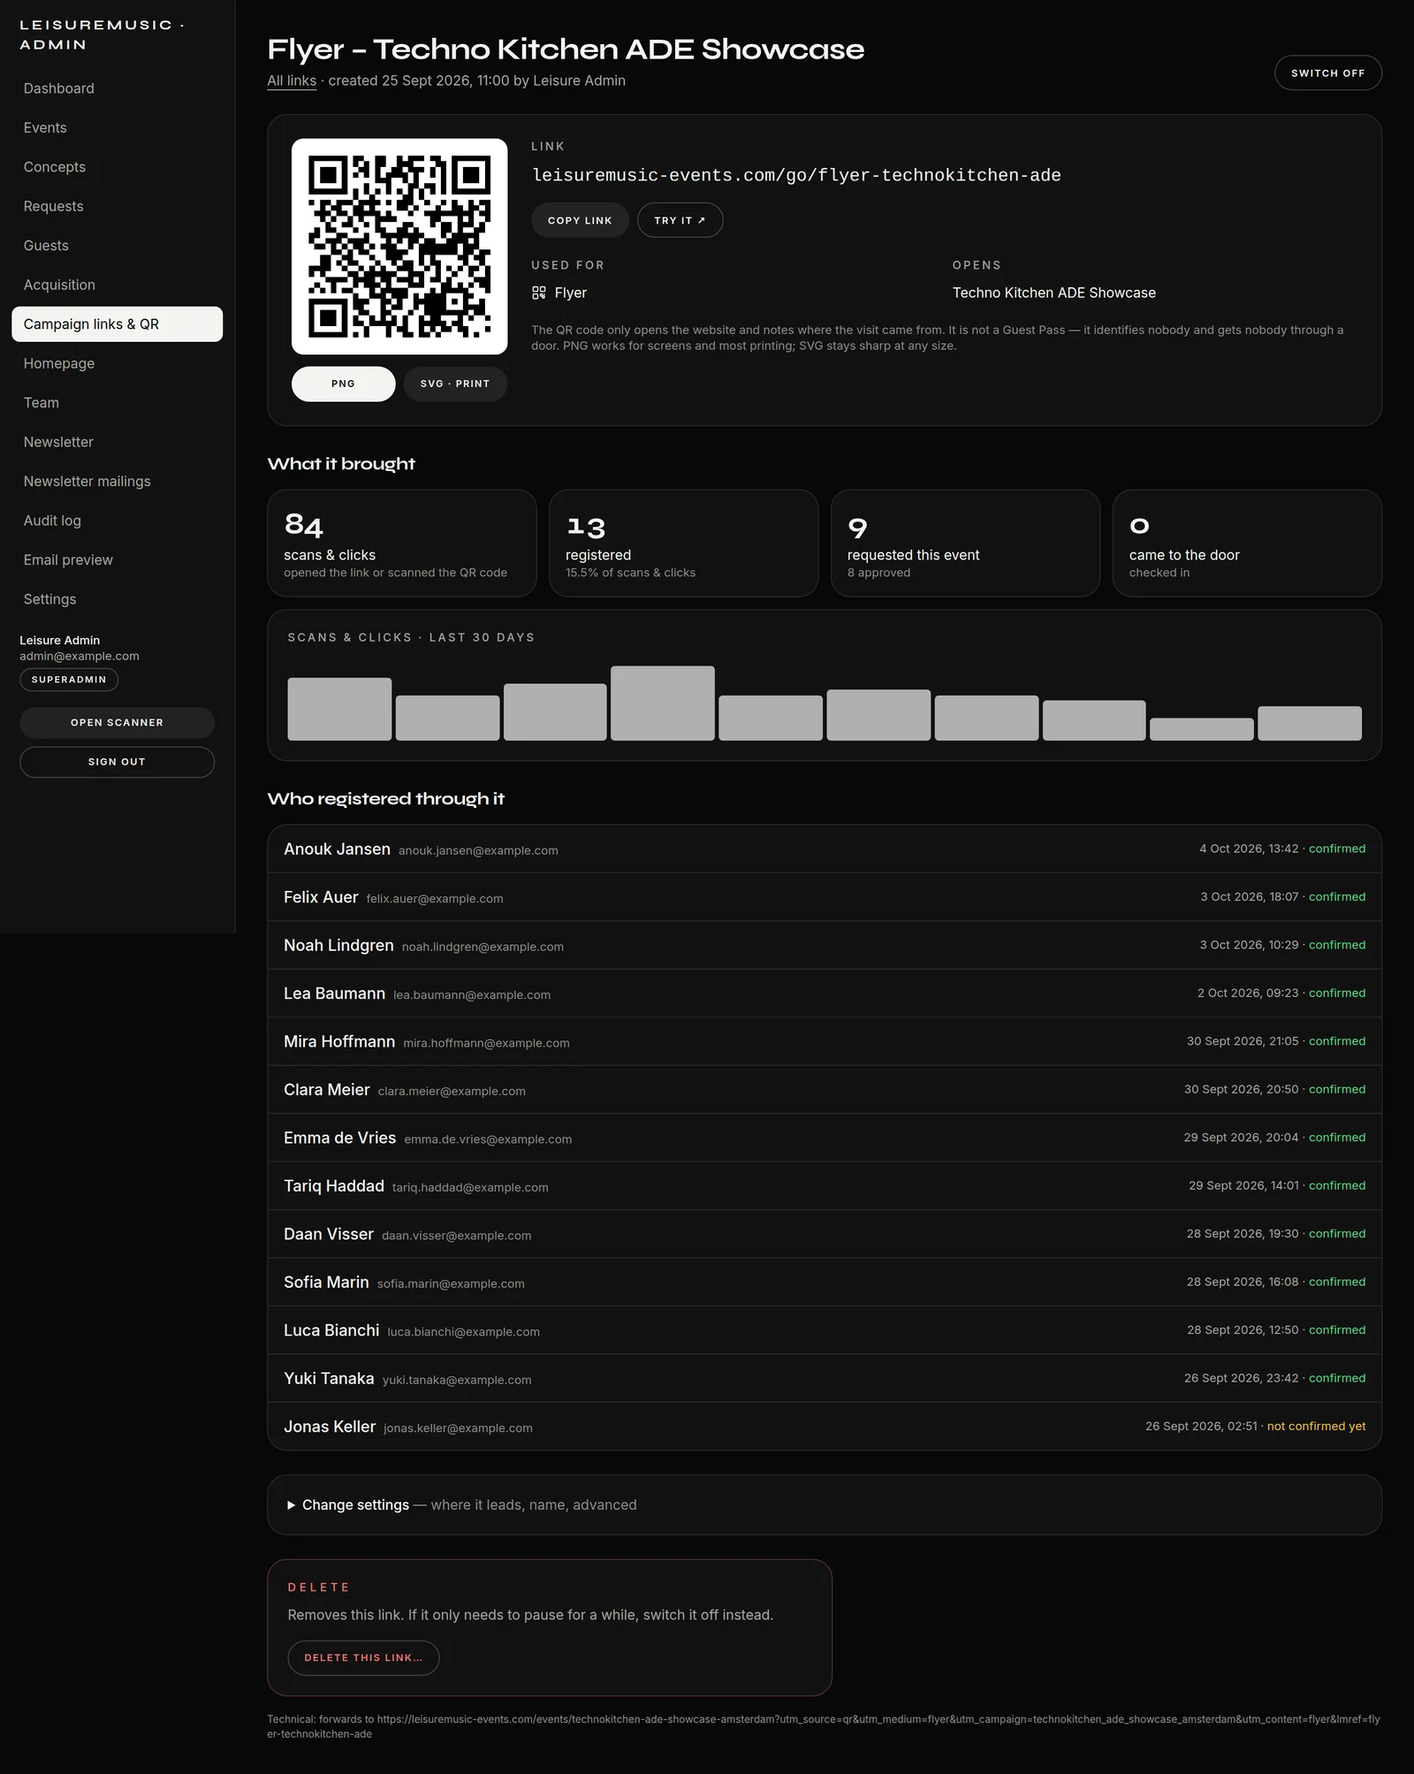1414x1774 pixels.
Task: Click Yuki Tanaka's email address
Action: tap(457, 1380)
